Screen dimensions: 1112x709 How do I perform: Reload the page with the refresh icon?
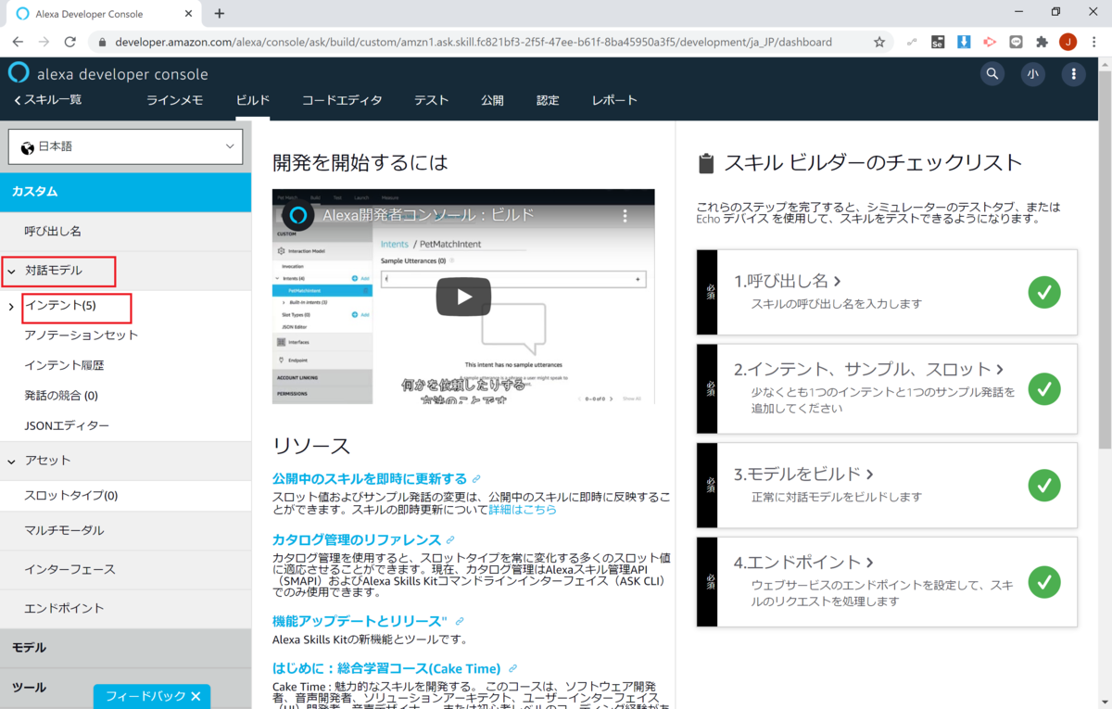[70, 42]
